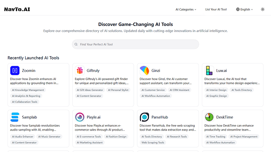
Task: Click the Giftruly gift box icon
Action: pos(80,71)
